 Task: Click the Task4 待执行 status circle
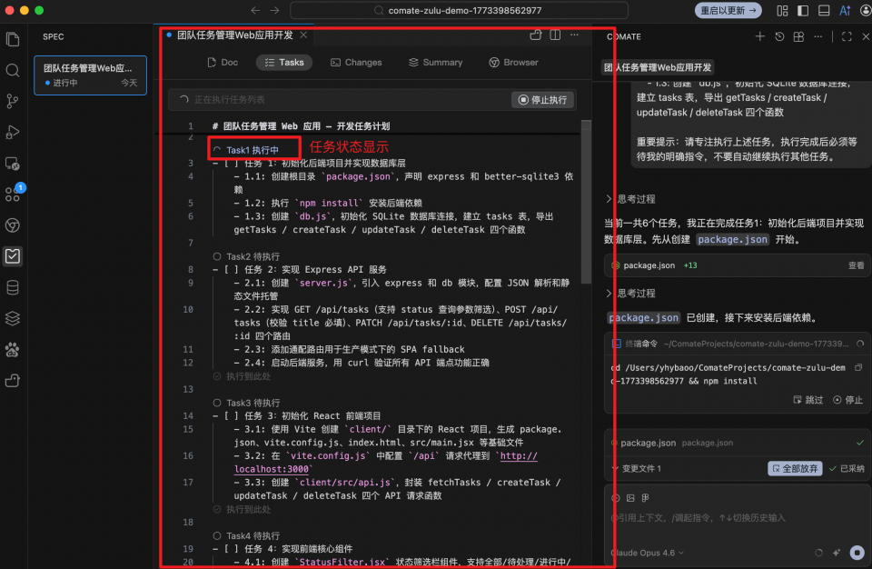pos(217,535)
